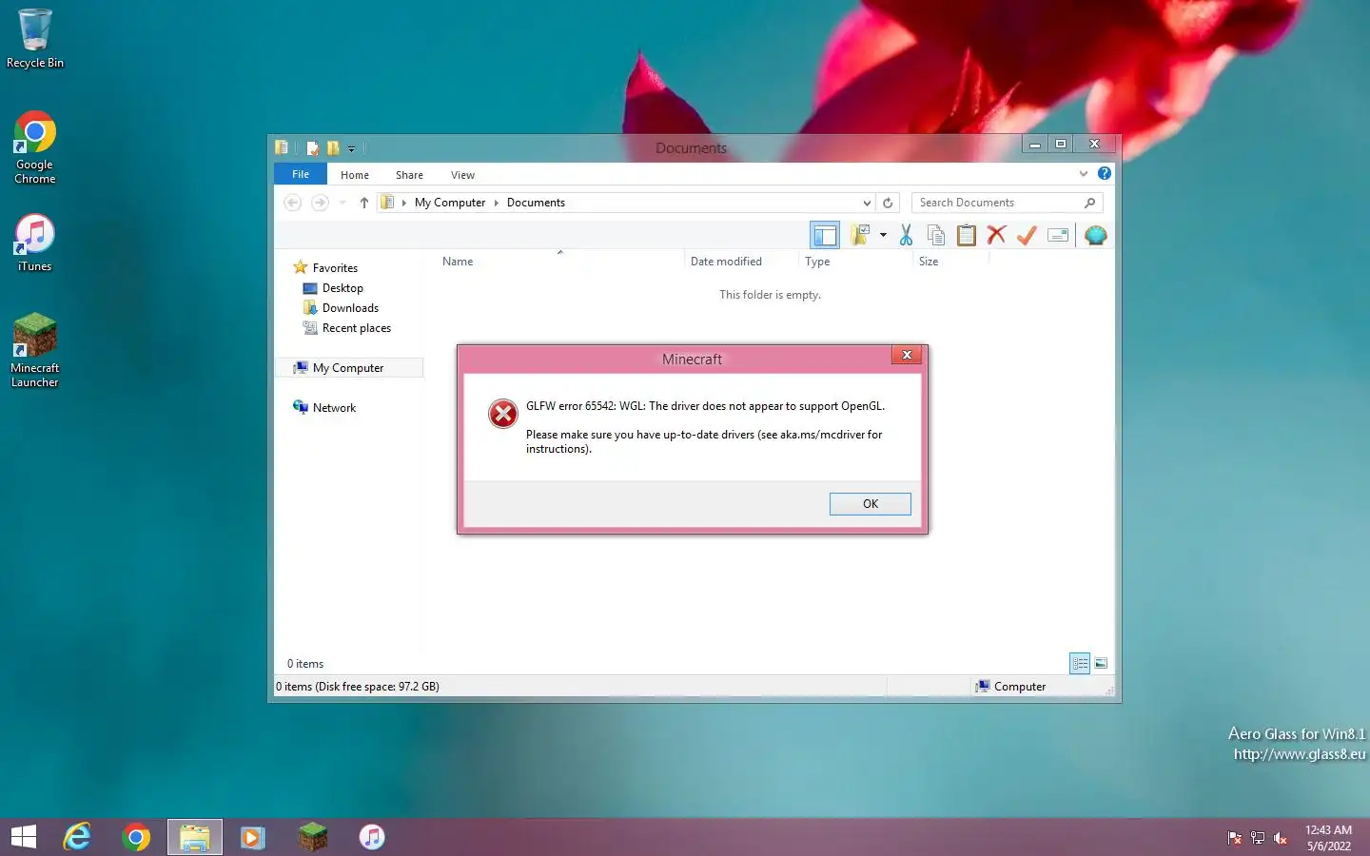Open the media player taskbar icon

click(252, 837)
